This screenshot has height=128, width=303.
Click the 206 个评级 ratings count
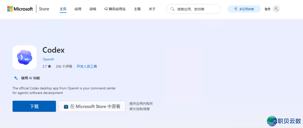(x=64, y=66)
